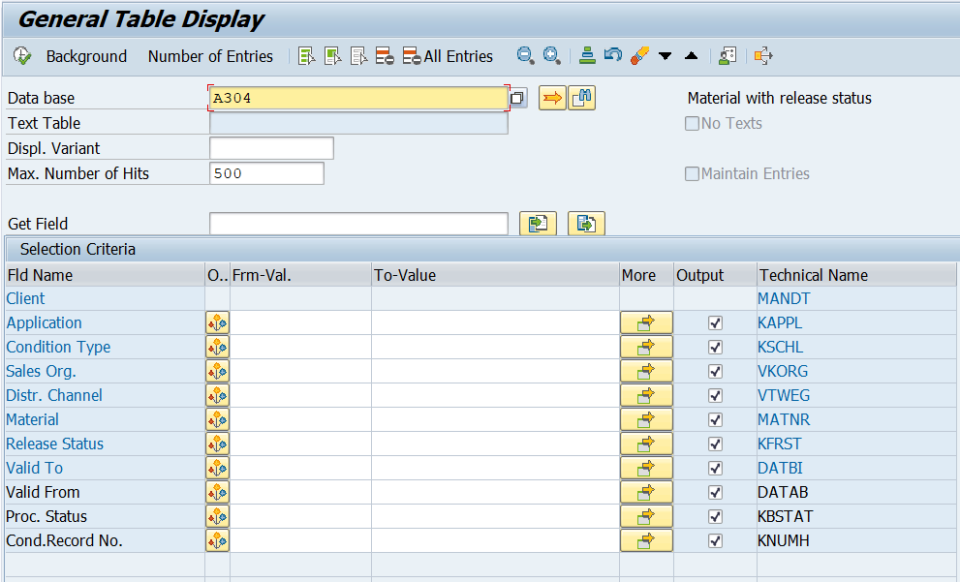Click the green stamp toolbar icon

[587, 56]
